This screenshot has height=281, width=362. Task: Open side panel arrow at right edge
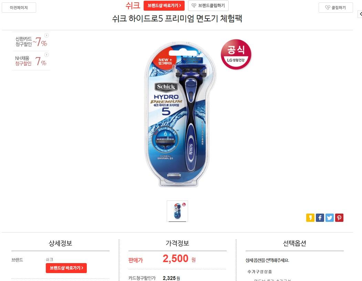tap(360, 14)
